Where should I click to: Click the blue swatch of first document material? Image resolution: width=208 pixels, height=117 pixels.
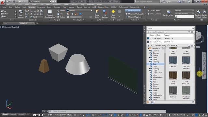click(148, 38)
